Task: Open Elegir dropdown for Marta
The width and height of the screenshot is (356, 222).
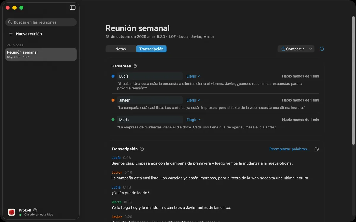Action: coord(193,120)
